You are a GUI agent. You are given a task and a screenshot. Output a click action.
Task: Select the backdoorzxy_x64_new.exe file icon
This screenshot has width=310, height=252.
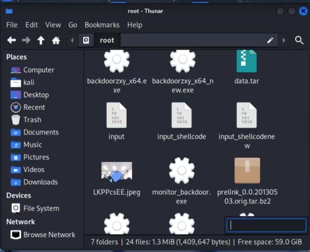coord(182,61)
